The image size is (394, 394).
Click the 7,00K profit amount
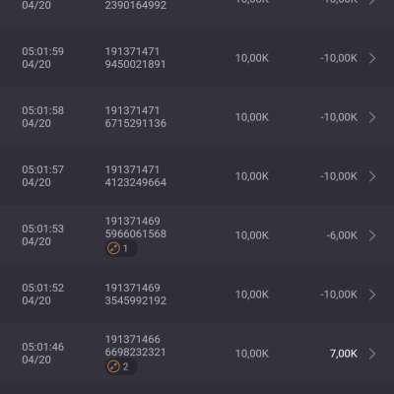pos(344,354)
